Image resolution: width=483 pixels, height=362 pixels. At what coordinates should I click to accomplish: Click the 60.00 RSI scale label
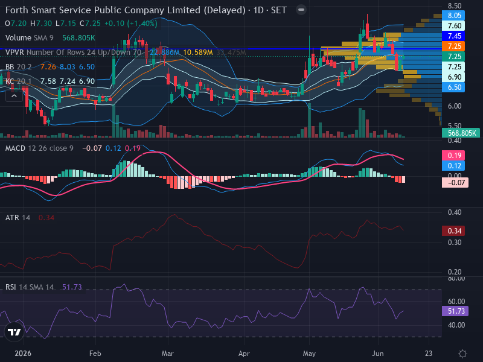point(456,301)
